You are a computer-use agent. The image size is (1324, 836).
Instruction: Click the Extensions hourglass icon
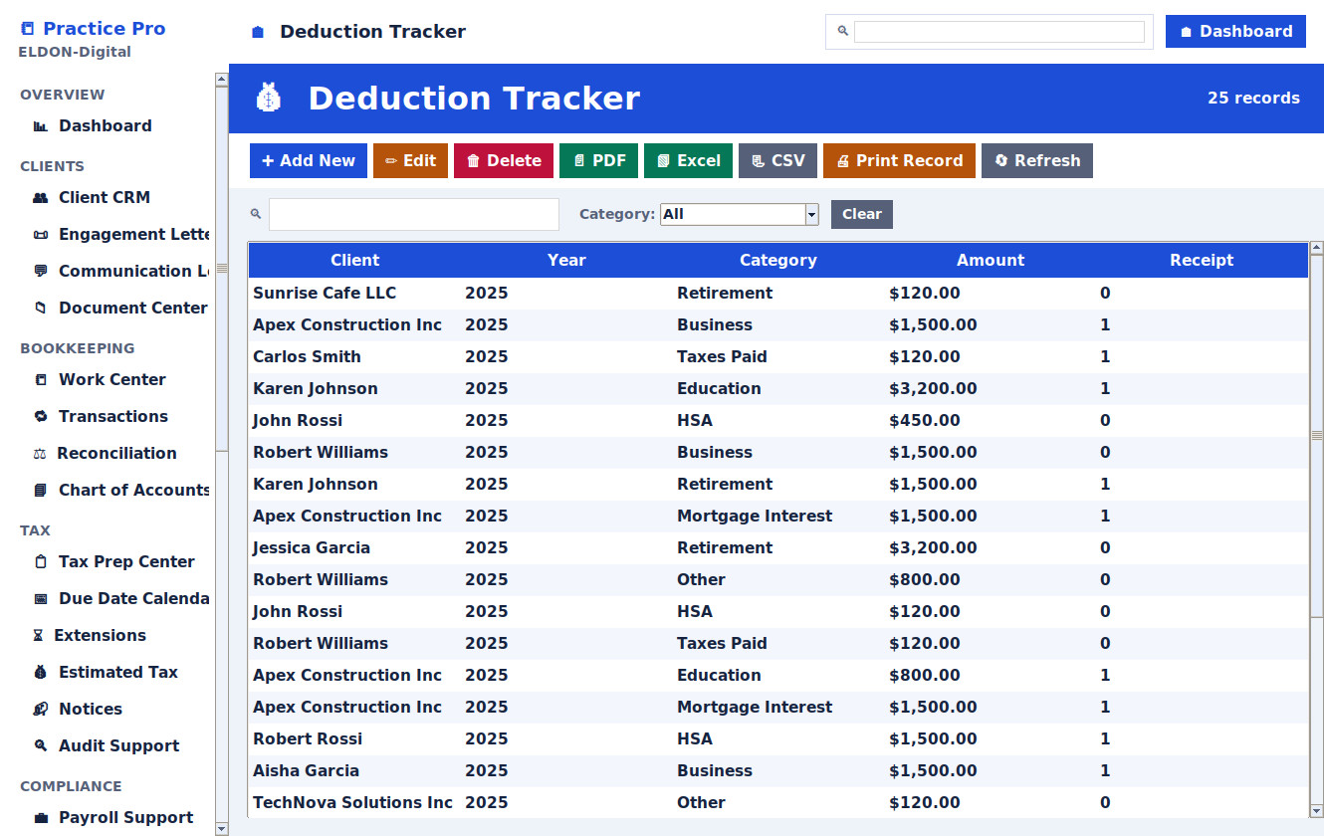(x=38, y=636)
